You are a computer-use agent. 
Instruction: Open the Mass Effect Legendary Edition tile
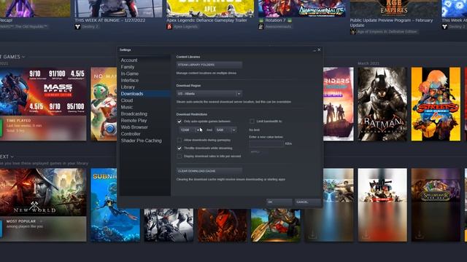point(43,92)
